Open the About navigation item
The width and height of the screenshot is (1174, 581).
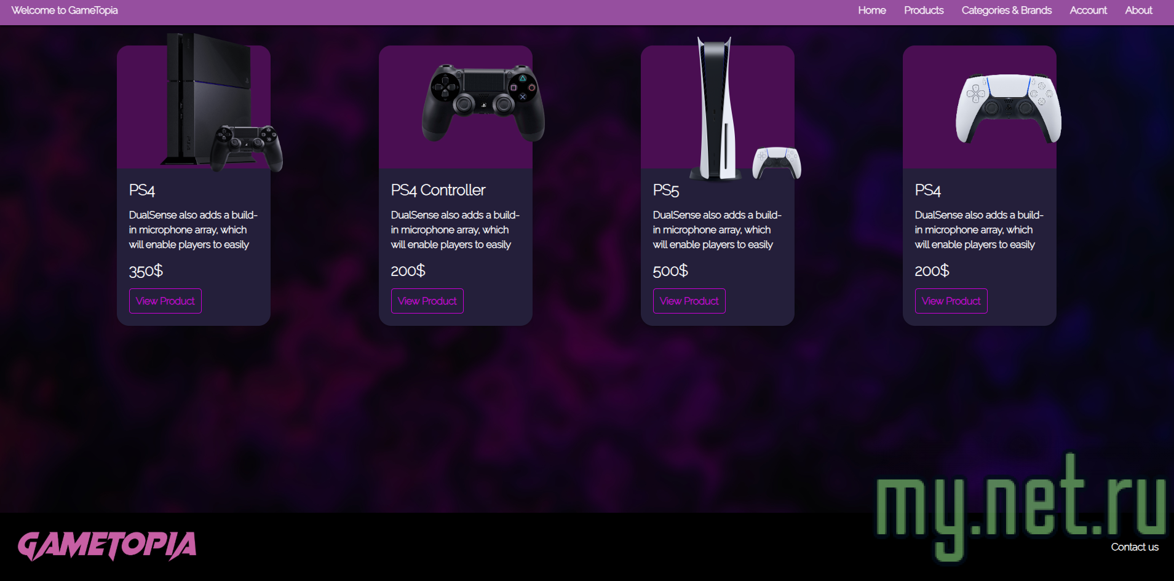1138,10
